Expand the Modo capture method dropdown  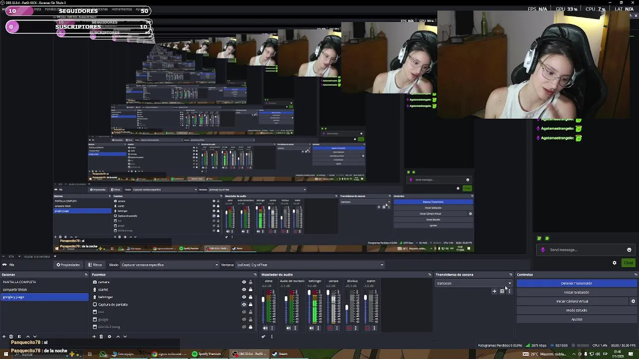[x=170, y=265]
